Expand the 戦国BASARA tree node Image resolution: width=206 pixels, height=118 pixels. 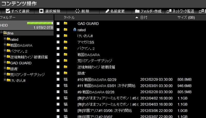pyautogui.click(x=5, y=44)
